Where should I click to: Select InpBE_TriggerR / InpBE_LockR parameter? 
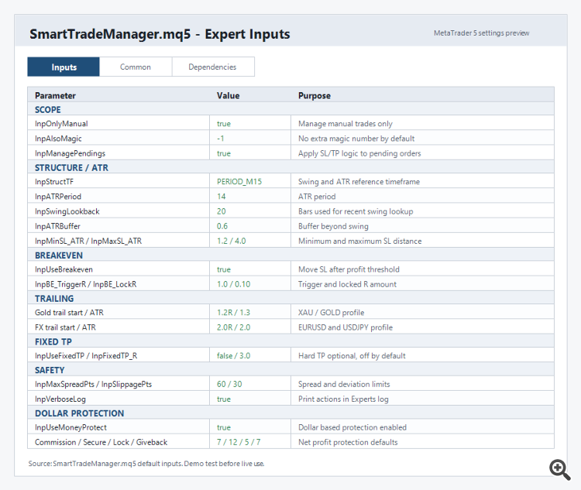point(85,284)
